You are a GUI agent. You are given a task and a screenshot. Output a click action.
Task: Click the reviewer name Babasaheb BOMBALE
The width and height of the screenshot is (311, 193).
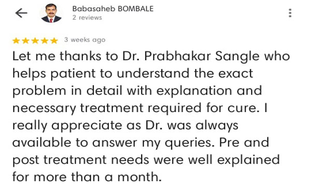point(113,9)
